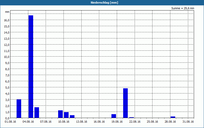Select the '8,0' y-axis value
Viewport: 204px width, 128px height.
tap(8, 69)
